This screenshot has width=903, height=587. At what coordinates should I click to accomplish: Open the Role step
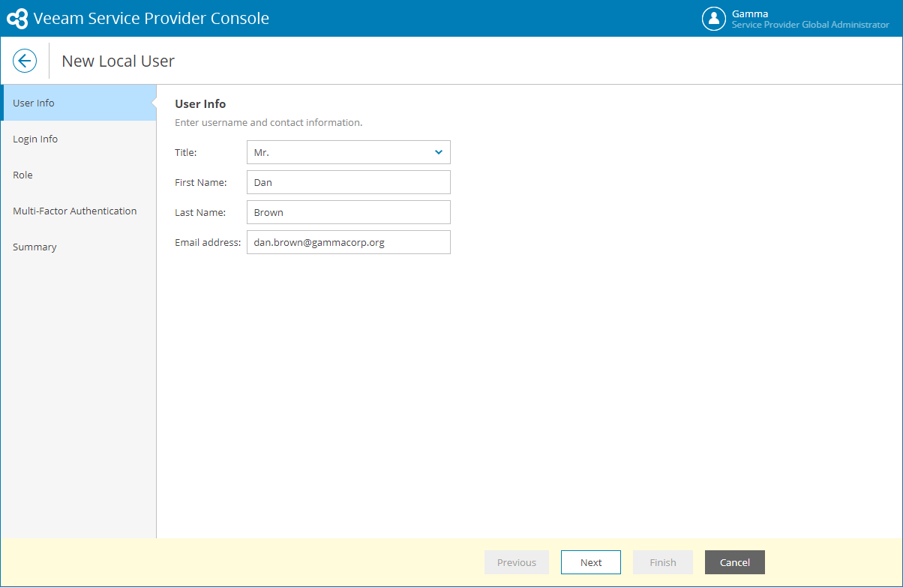[79, 175]
